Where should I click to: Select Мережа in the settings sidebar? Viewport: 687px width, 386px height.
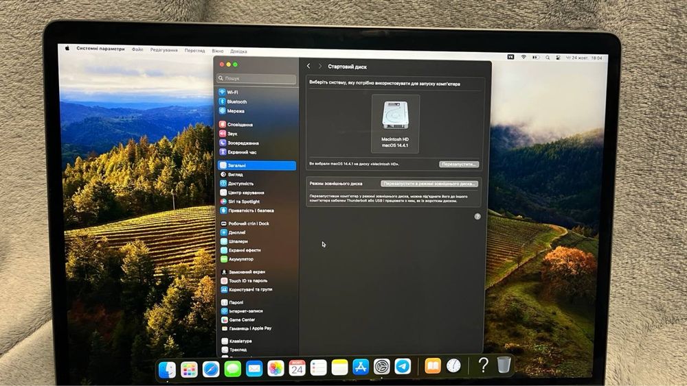[x=257, y=111]
